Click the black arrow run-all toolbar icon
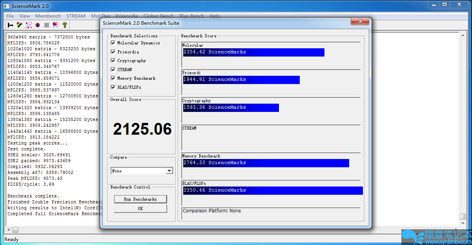The image size is (472, 245). [x=10, y=25]
